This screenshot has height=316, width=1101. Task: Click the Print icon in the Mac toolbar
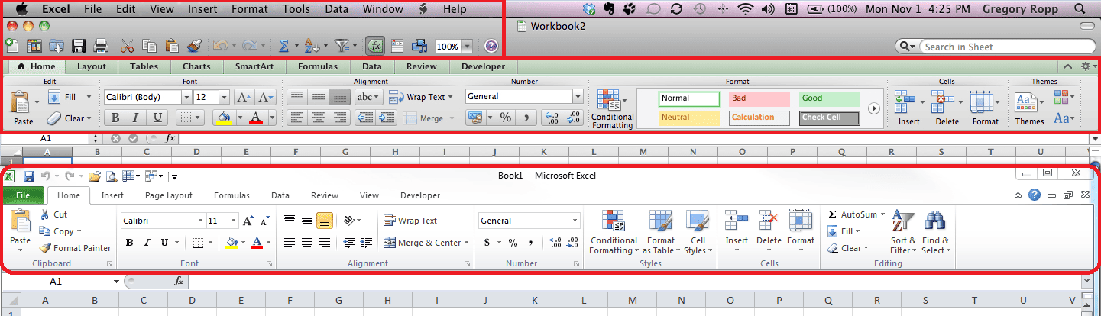(100, 47)
